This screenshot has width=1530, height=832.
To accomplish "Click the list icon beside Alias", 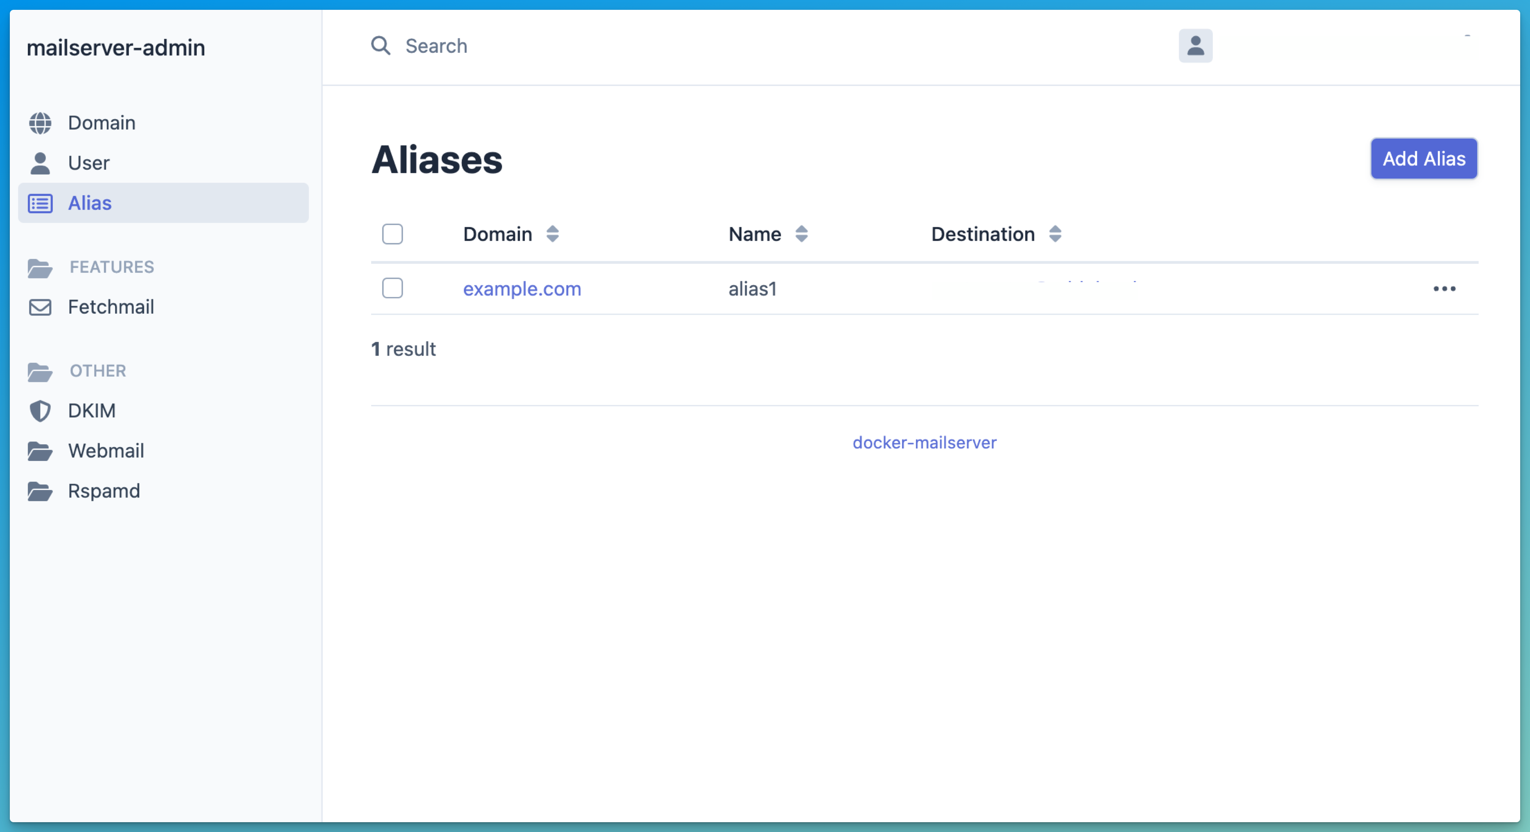I will point(40,204).
